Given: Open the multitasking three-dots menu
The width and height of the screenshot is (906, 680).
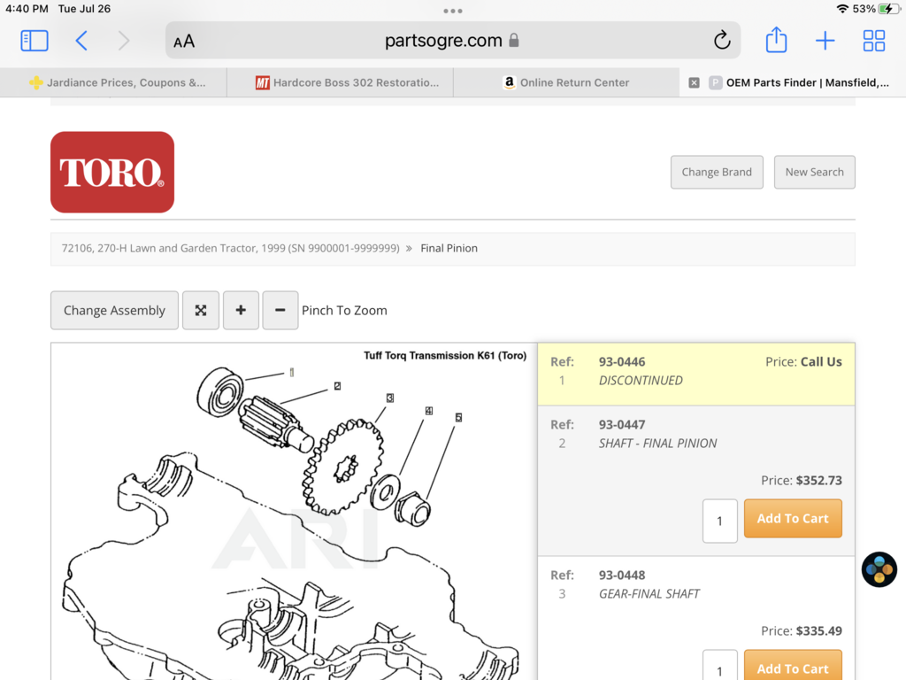Looking at the screenshot, I should [x=453, y=11].
